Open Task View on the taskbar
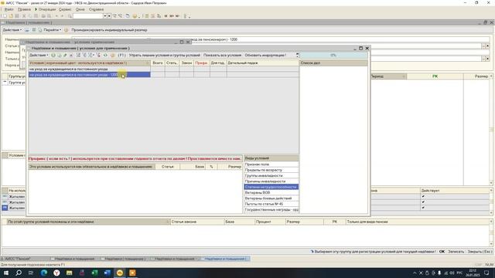The width and height of the screenshot is (495, 278). [31, 273]
